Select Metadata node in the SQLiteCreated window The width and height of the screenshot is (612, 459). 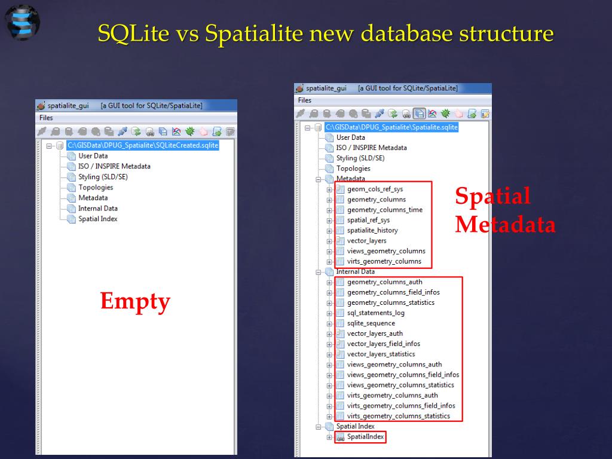coord(93,198)
